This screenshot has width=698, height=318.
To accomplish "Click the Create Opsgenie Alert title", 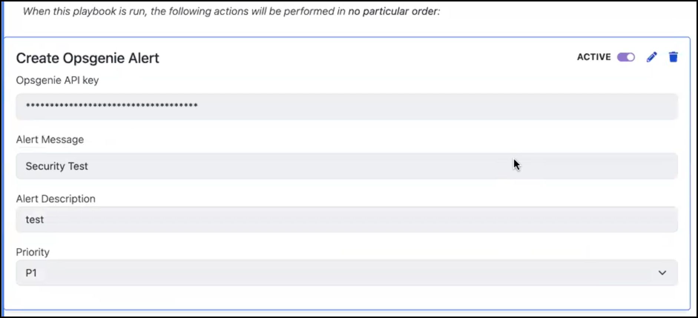I will pos(88,58).
